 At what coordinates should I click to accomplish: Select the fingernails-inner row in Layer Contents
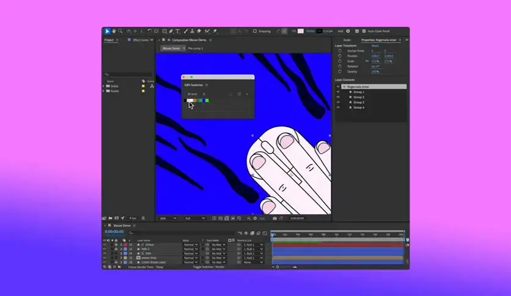click(374, 87)
